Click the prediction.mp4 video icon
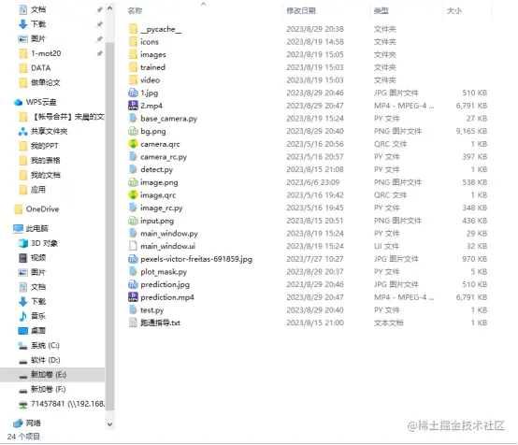 coord(133,297)
